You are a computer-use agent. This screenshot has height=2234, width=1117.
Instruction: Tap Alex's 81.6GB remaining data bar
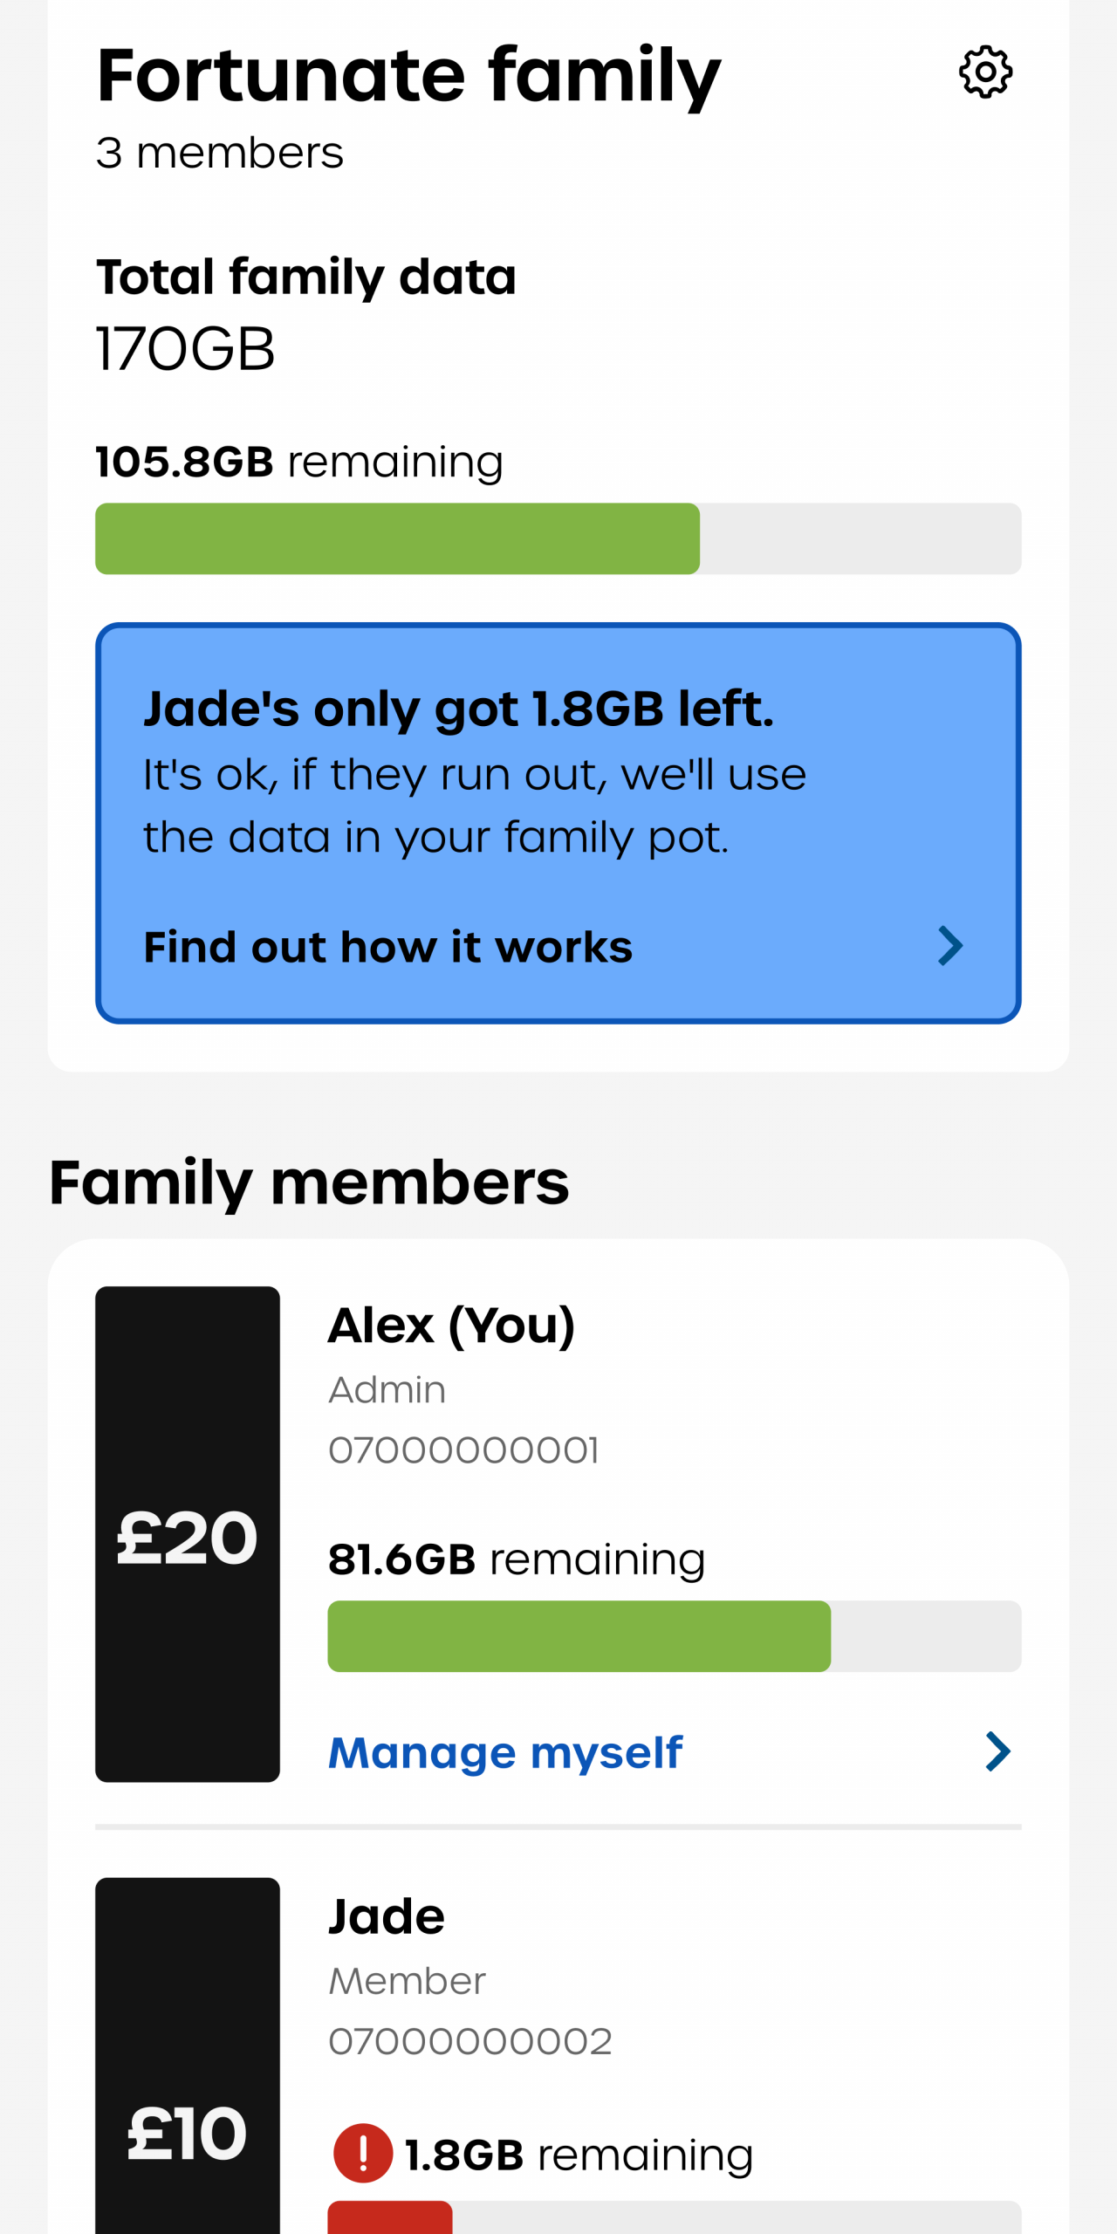[x=674, y=1636]
